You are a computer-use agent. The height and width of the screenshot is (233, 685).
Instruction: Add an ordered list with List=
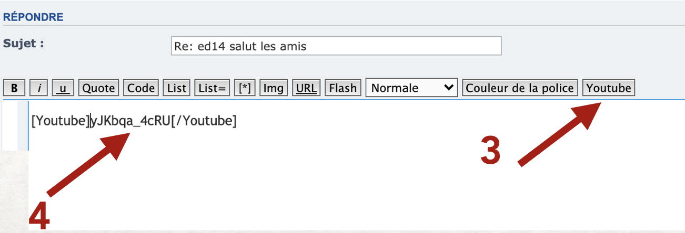click(212, 88)
